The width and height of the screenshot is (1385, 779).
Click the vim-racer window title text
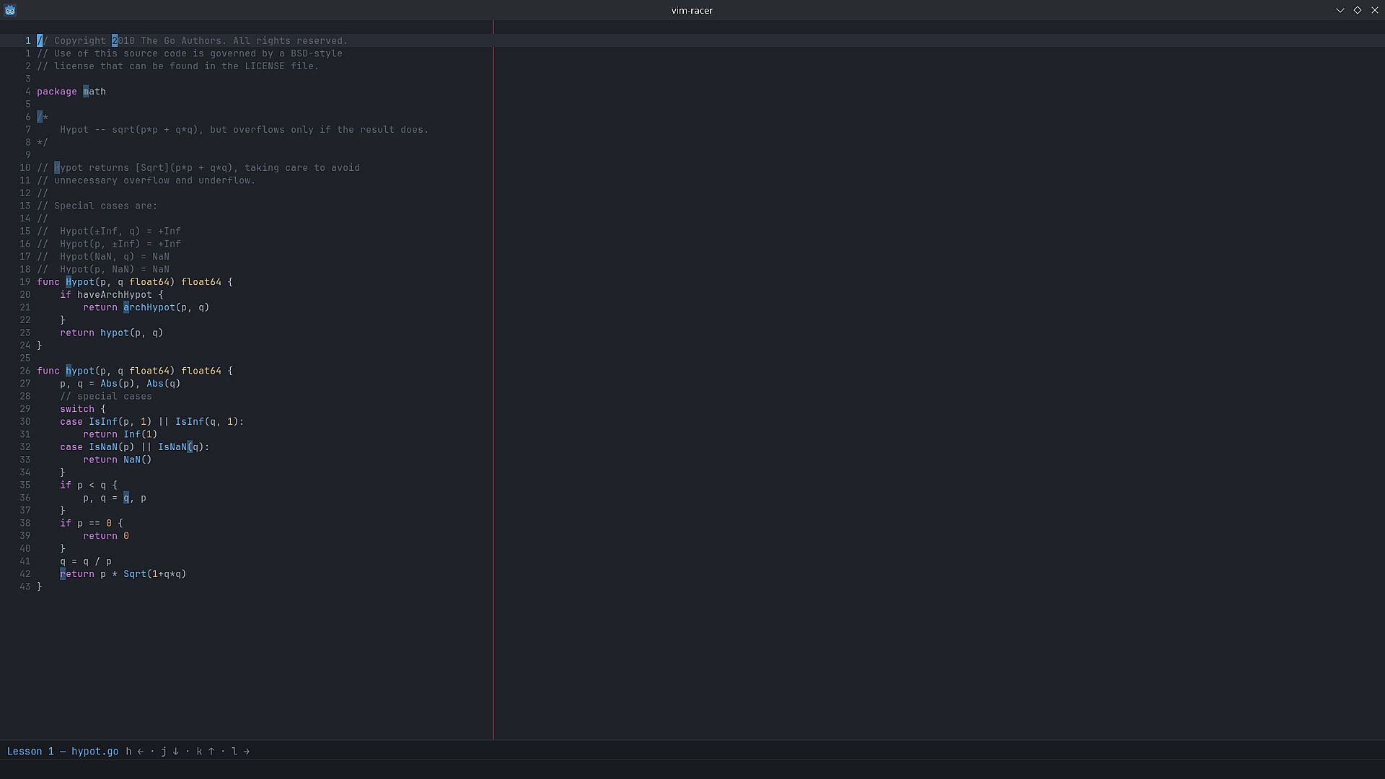[x=692, y=10]
